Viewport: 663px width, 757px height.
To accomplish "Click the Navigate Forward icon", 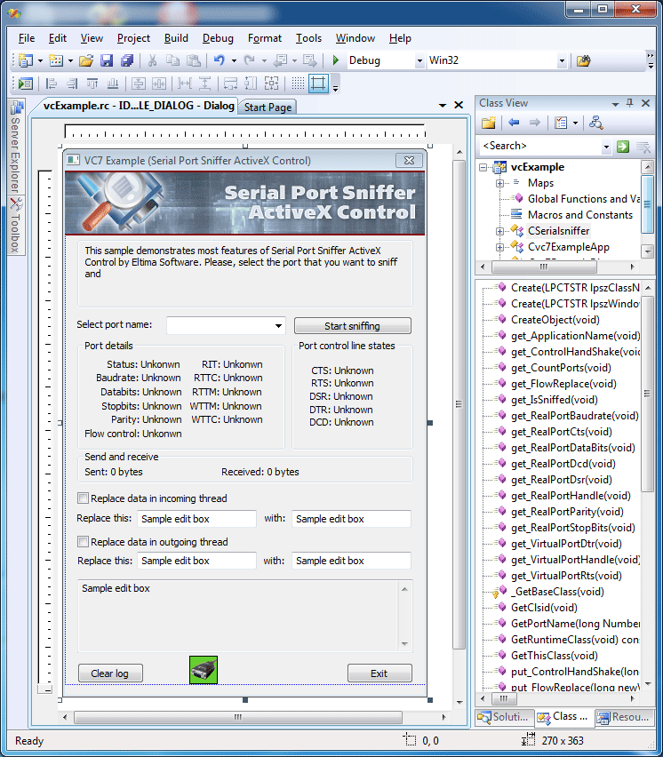I will point(309,60).
